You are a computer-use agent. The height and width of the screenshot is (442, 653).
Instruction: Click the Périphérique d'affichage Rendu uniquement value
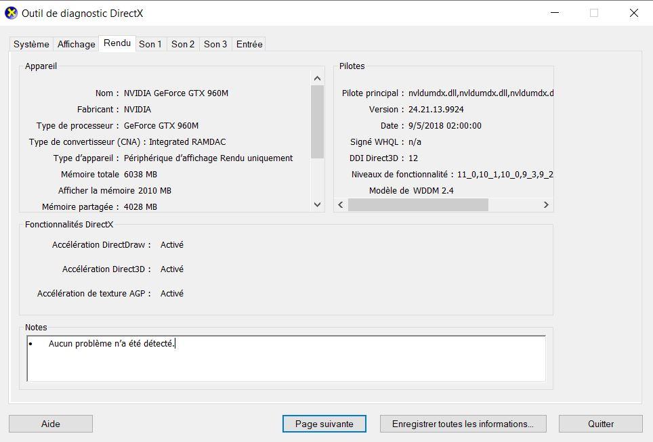pyautogui.click(x=208, y=158)
